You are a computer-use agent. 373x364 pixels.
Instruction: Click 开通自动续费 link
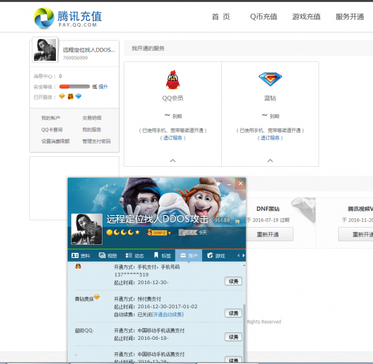(168, 314)
